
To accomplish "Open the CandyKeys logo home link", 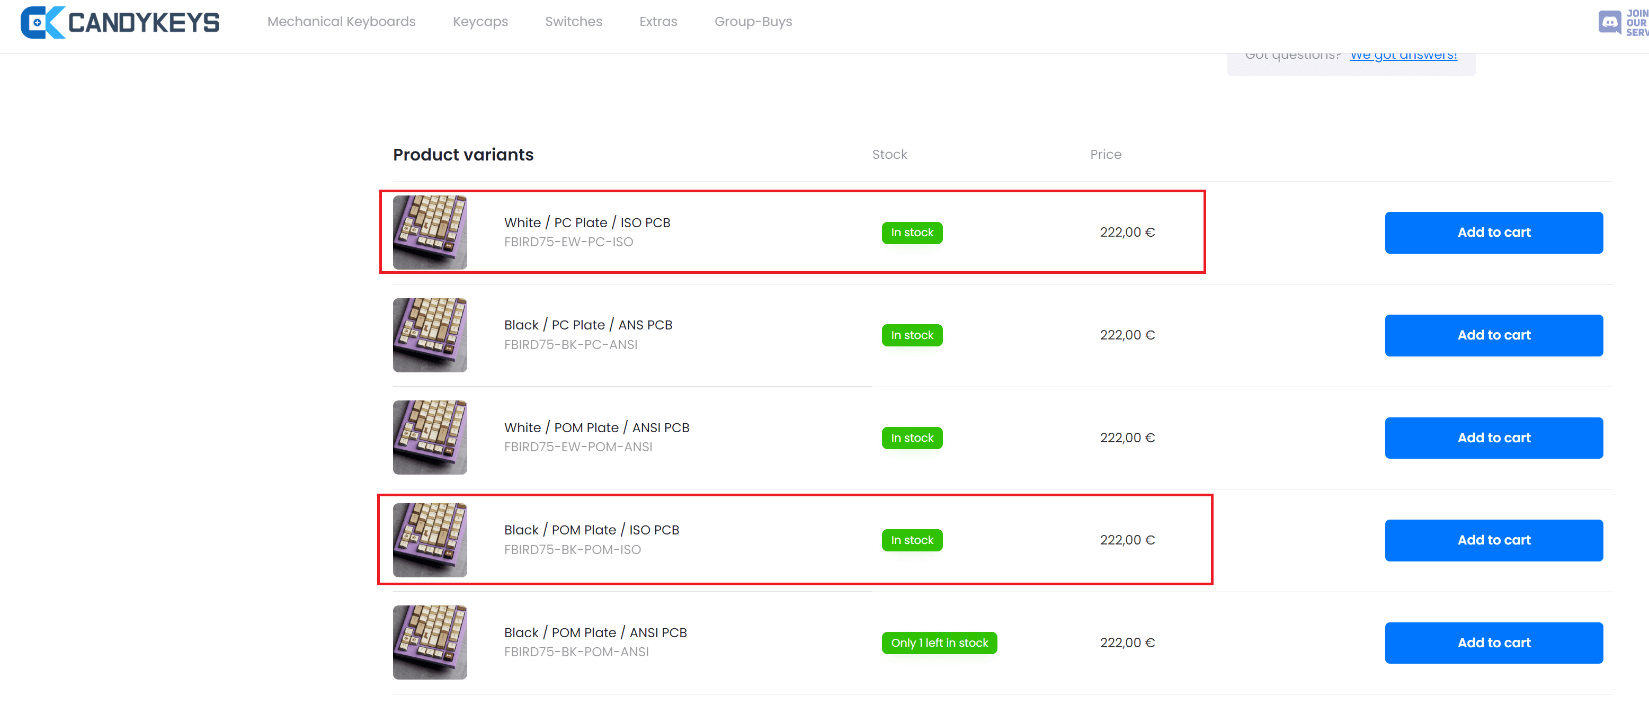I will (x=120, y=22).
